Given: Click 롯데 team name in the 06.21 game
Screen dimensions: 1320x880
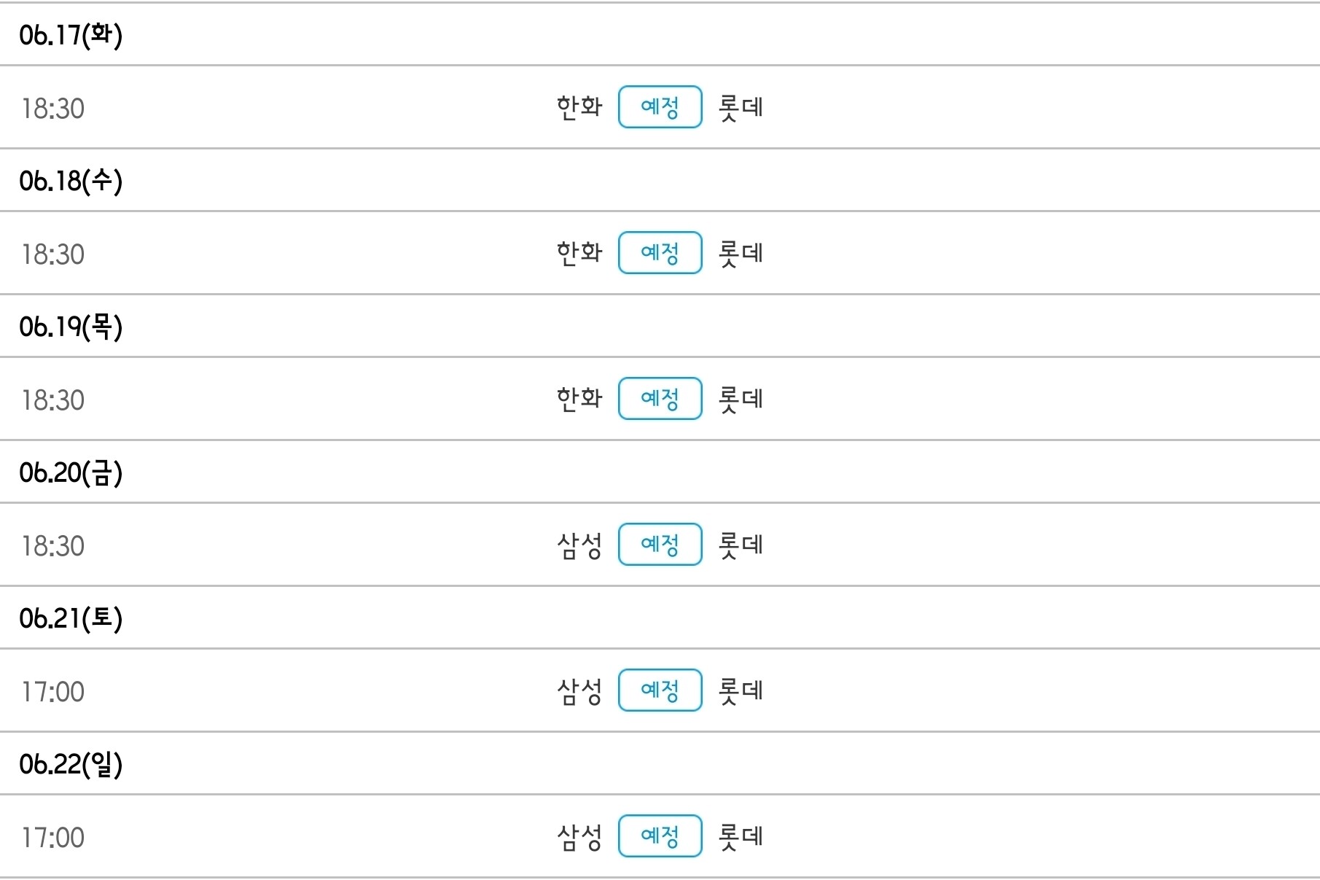Looking at the screenshot, I should coord(741,690).
